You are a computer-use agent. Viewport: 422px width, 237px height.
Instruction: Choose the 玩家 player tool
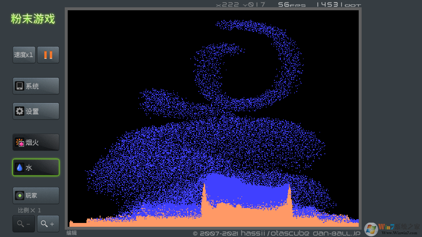pos(36,195)
